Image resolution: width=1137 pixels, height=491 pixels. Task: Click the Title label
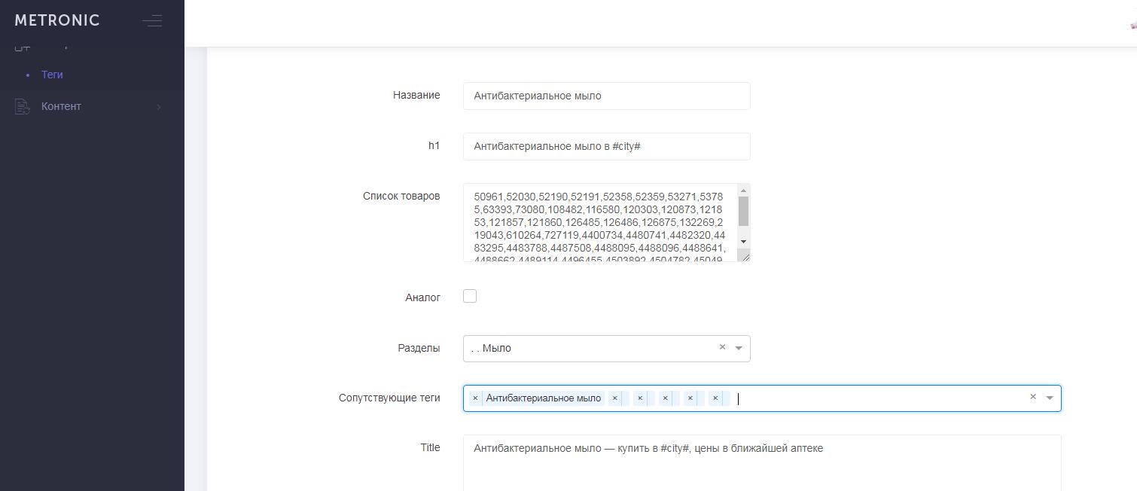pyautogui.click(x=430, y=447)
